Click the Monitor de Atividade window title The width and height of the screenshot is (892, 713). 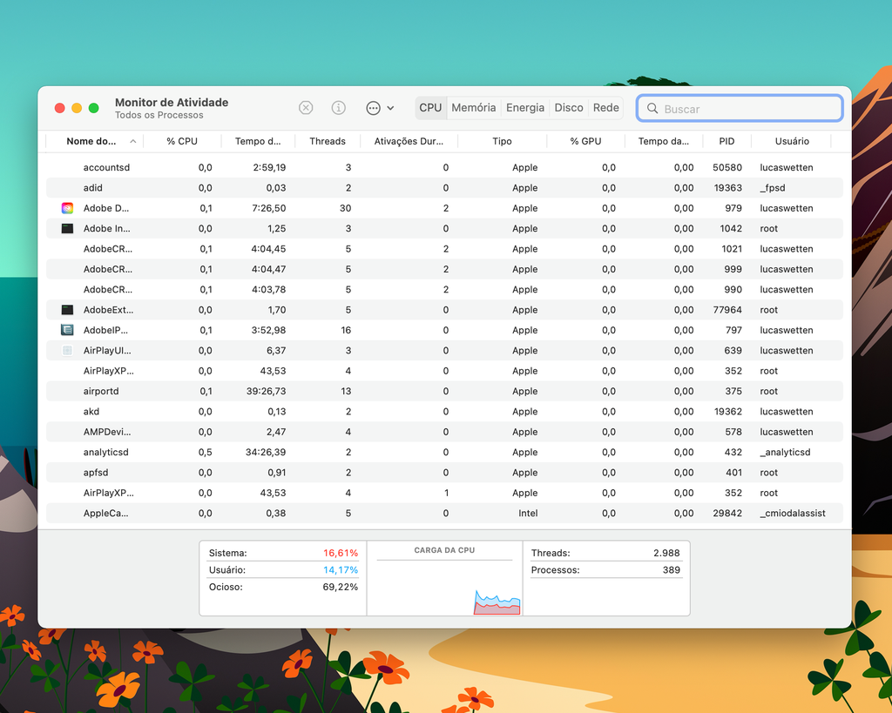[x=172, y=103]
